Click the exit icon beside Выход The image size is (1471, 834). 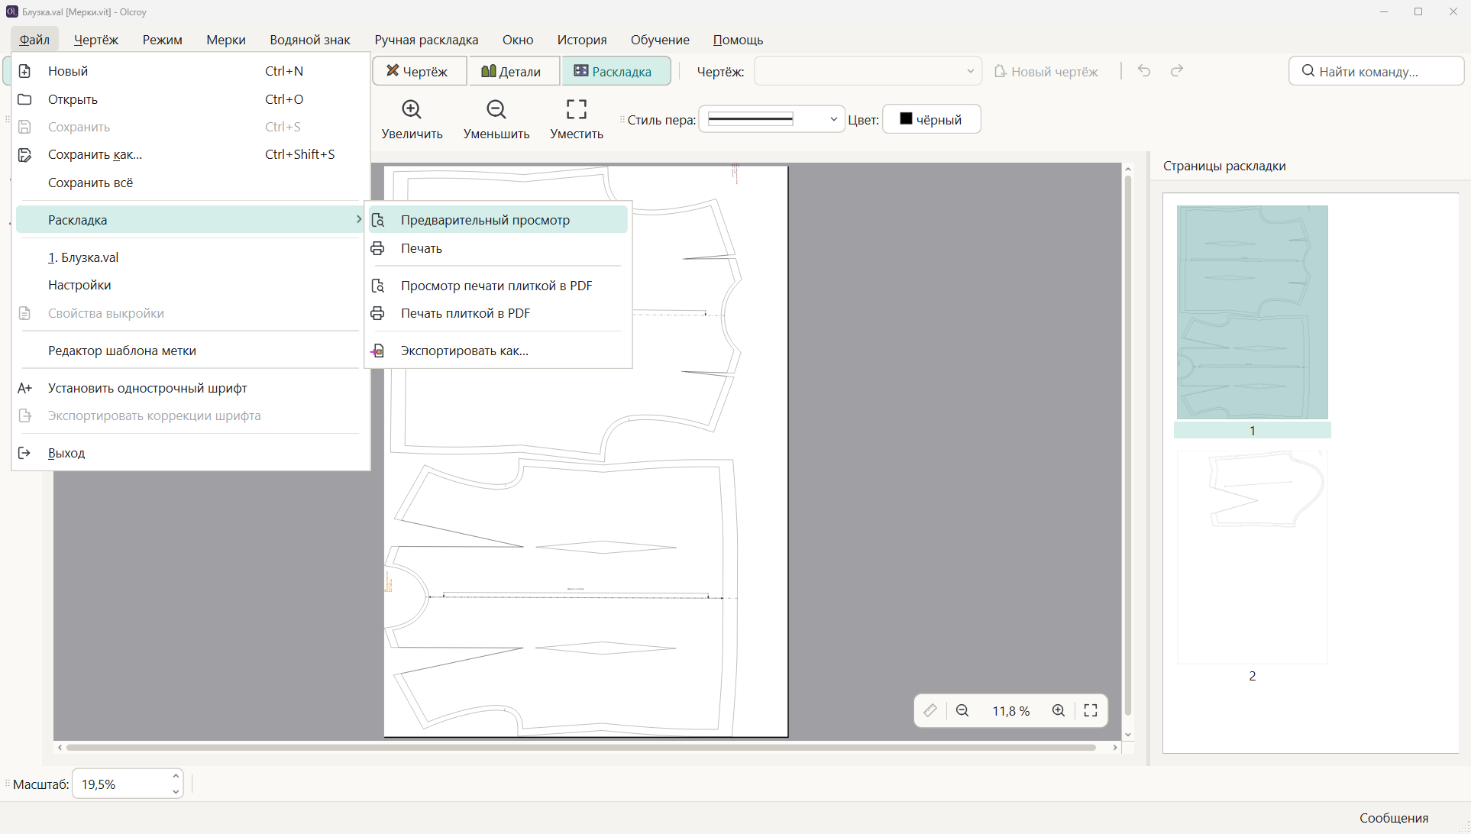(24, 453)
